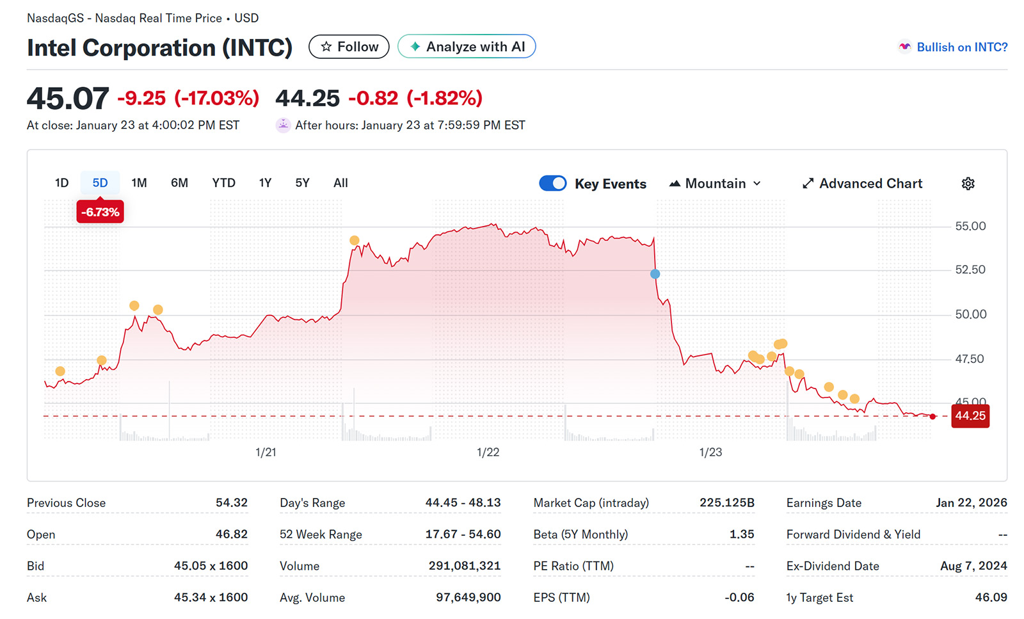Select the All time range tab

[340, 183]
